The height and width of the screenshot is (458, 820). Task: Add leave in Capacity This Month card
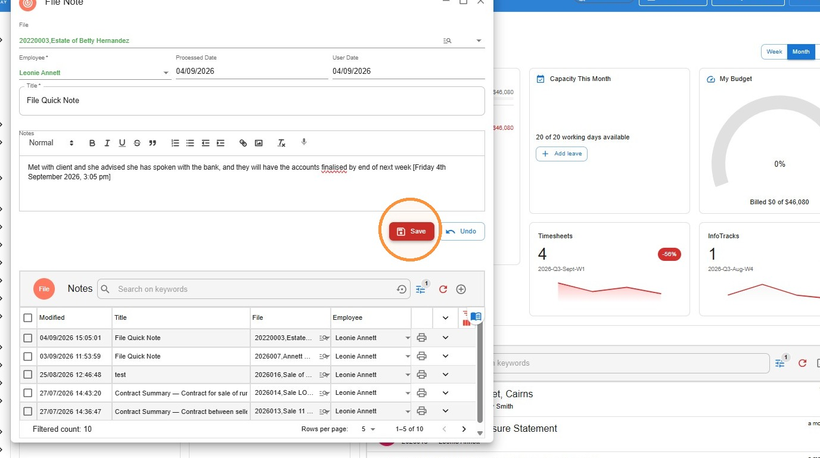pyautogui.click(x=561, y=154)
